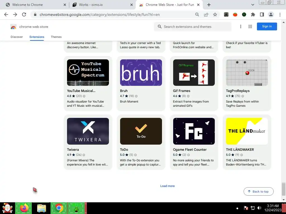
Task: Click the Ogame Fleet Counter title
Action: coord(190,150)
